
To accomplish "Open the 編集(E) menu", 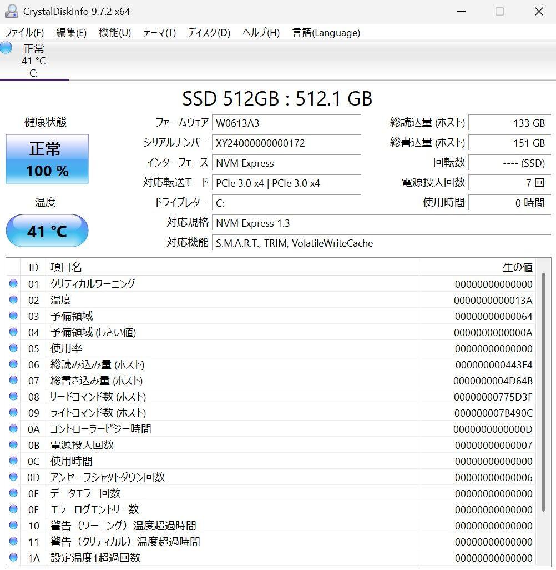I will [70, 33].
